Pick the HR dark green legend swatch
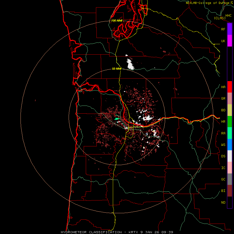 tap(230, 122)
